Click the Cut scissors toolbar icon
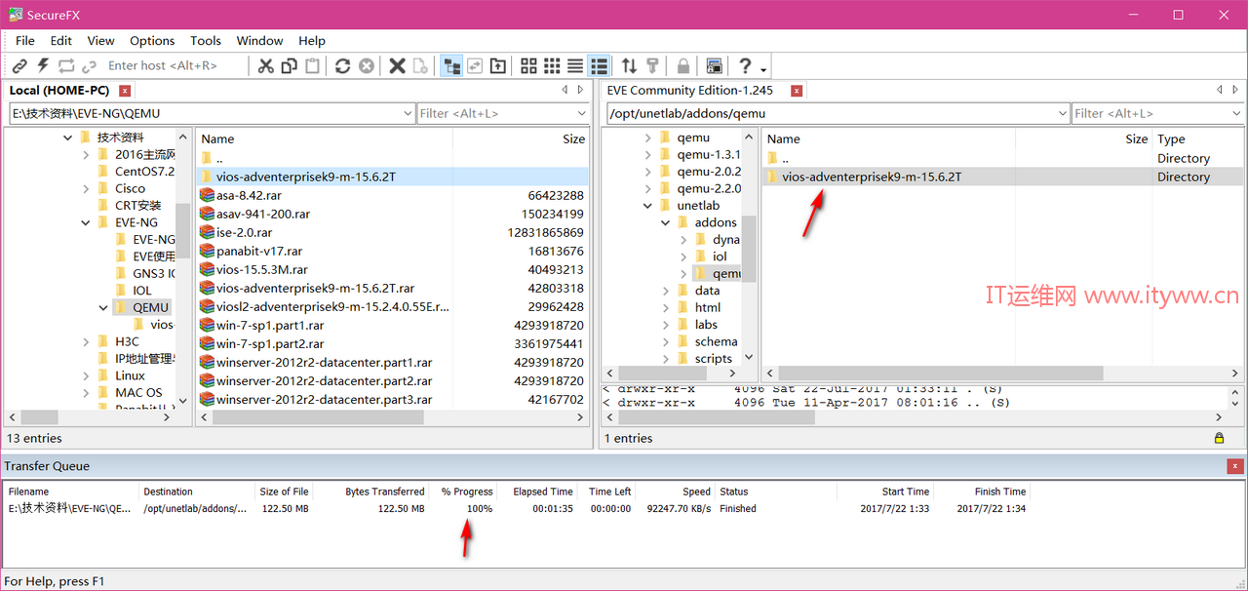Screen dimensions: 1248x591 (x=266, y=65)
